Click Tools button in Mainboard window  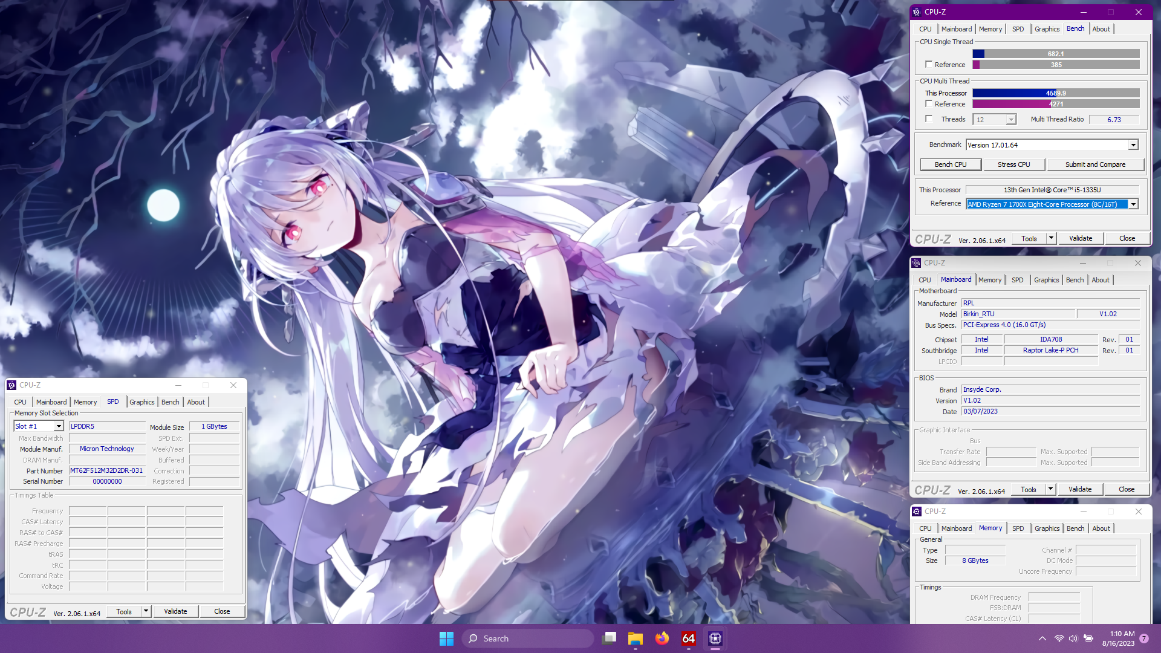1028,489
